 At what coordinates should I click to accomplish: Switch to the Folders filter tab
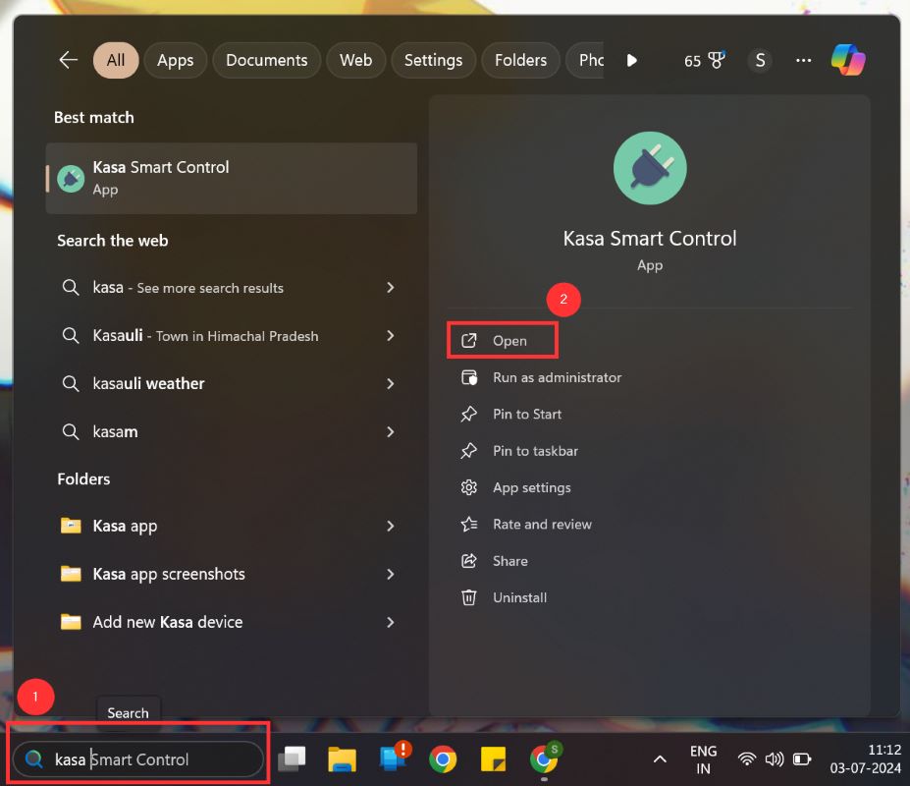point(520,60)
